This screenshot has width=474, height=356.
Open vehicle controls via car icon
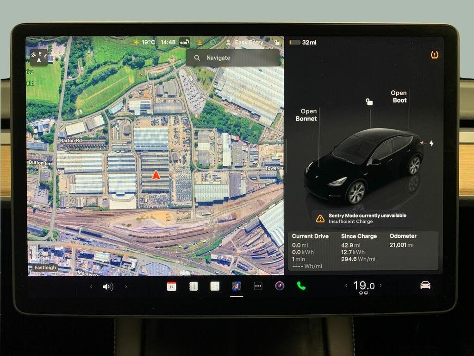coord(425,285)
